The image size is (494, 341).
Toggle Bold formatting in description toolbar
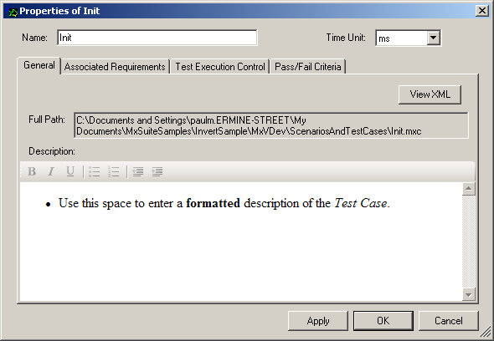click(x=32, y=172)
